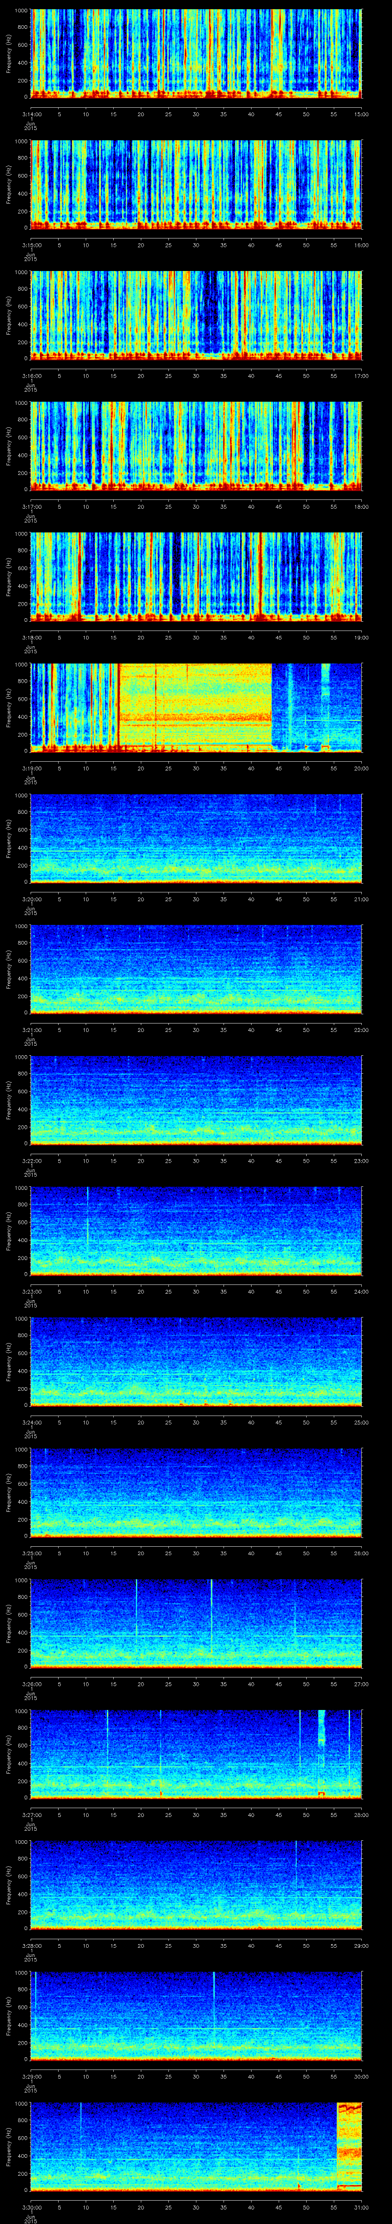This screenshot has width=392, height=2224.
Task: Pick the spectrogram panel starting at 3:24:00
Action: pos(196,1362)
